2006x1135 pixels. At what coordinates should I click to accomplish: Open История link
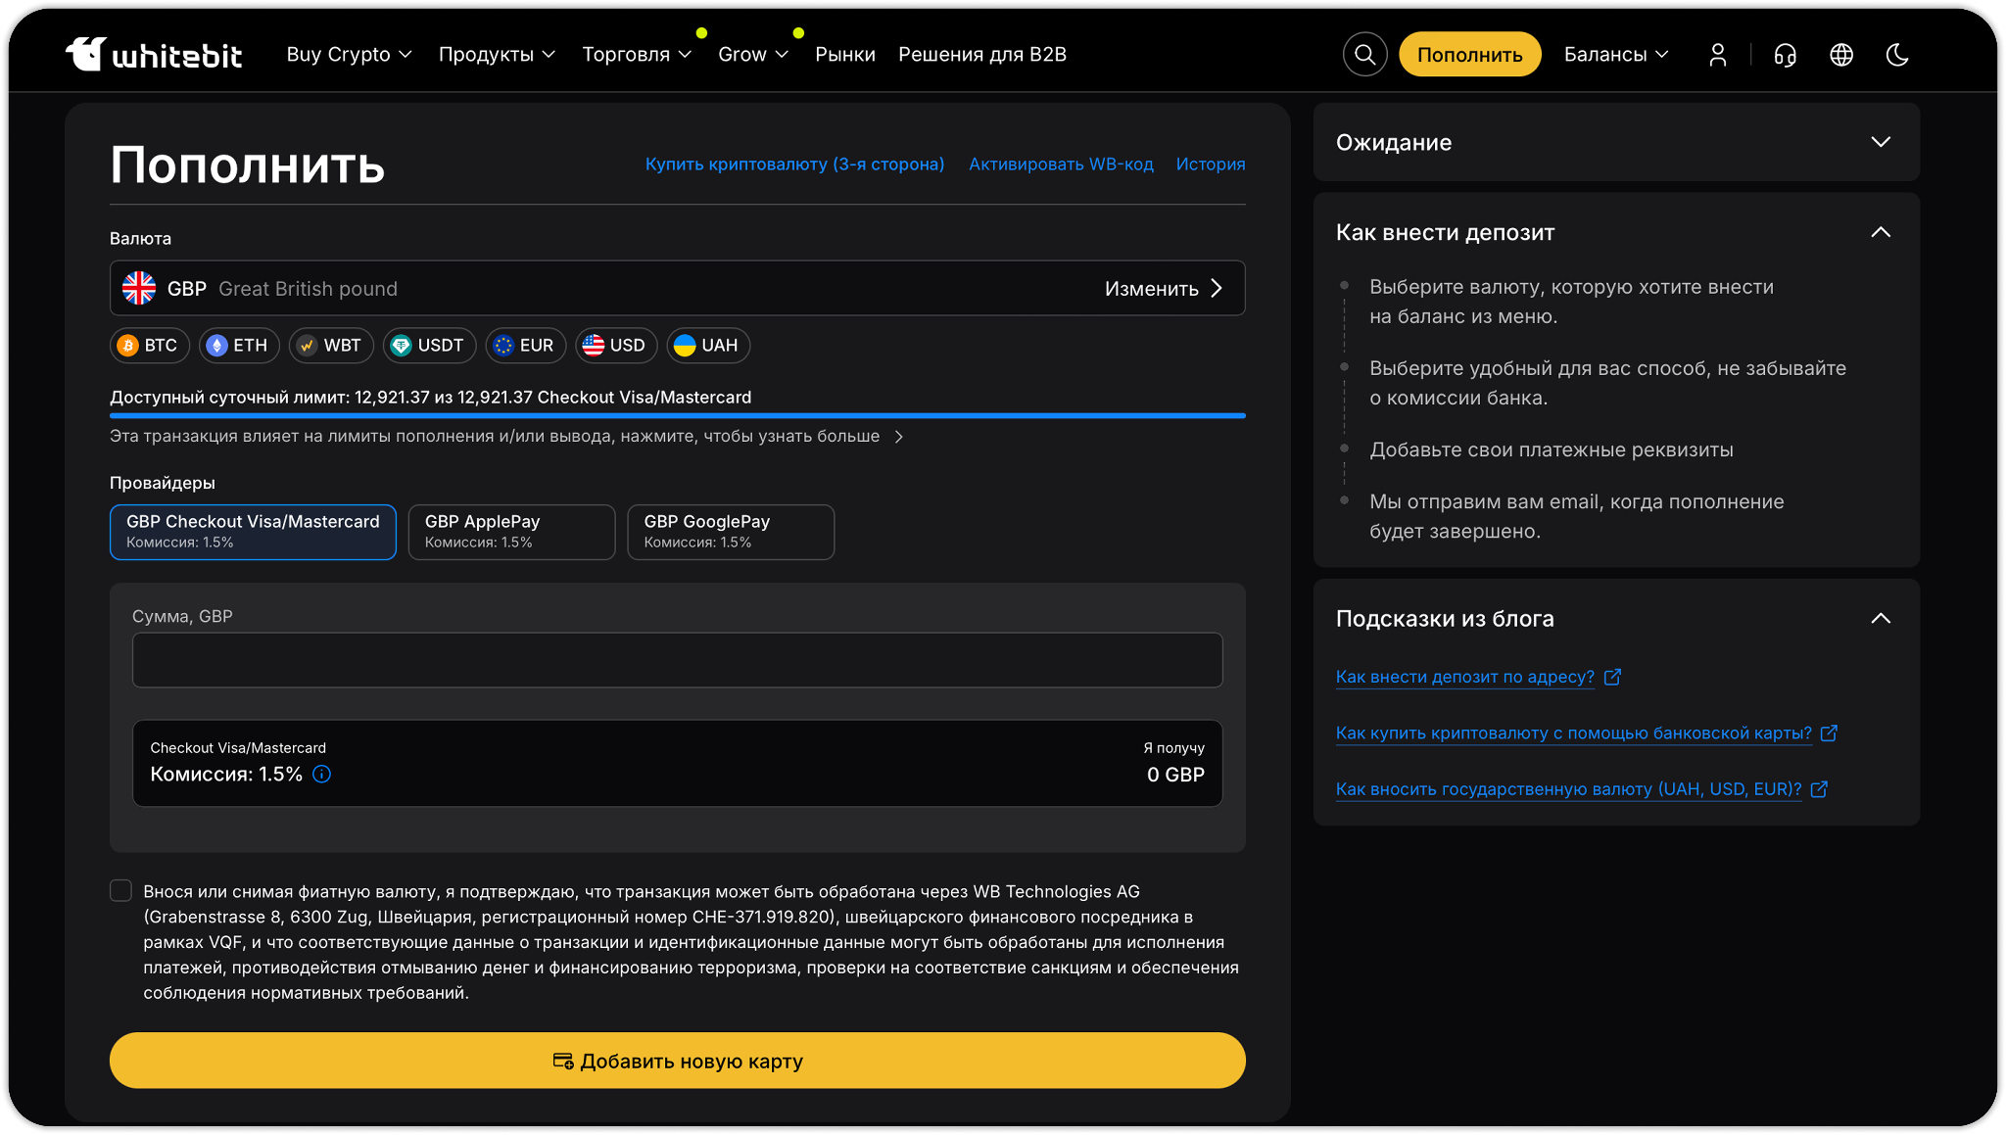tap(1211, 165)
